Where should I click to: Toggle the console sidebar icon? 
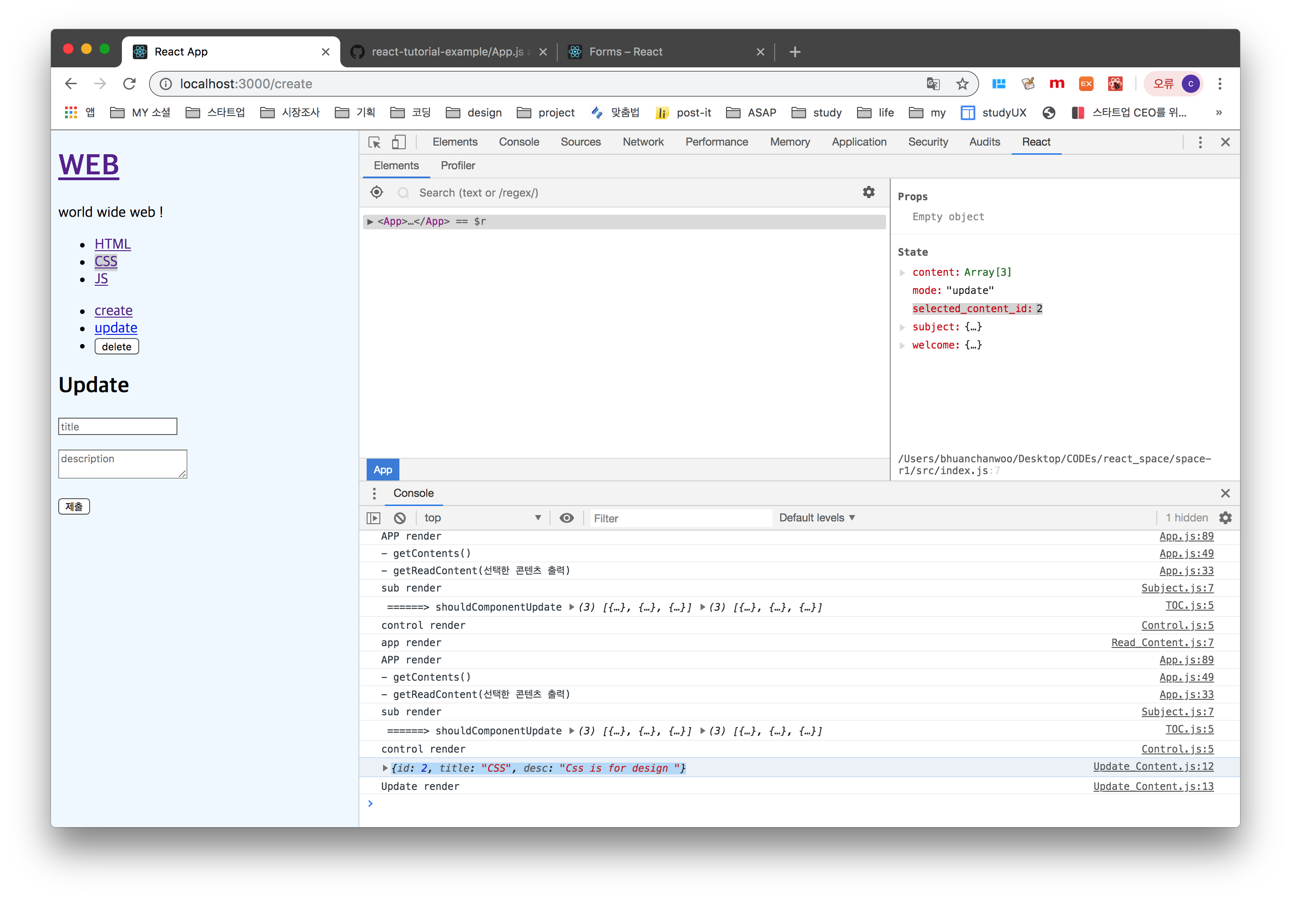click(x=373, y=518)
